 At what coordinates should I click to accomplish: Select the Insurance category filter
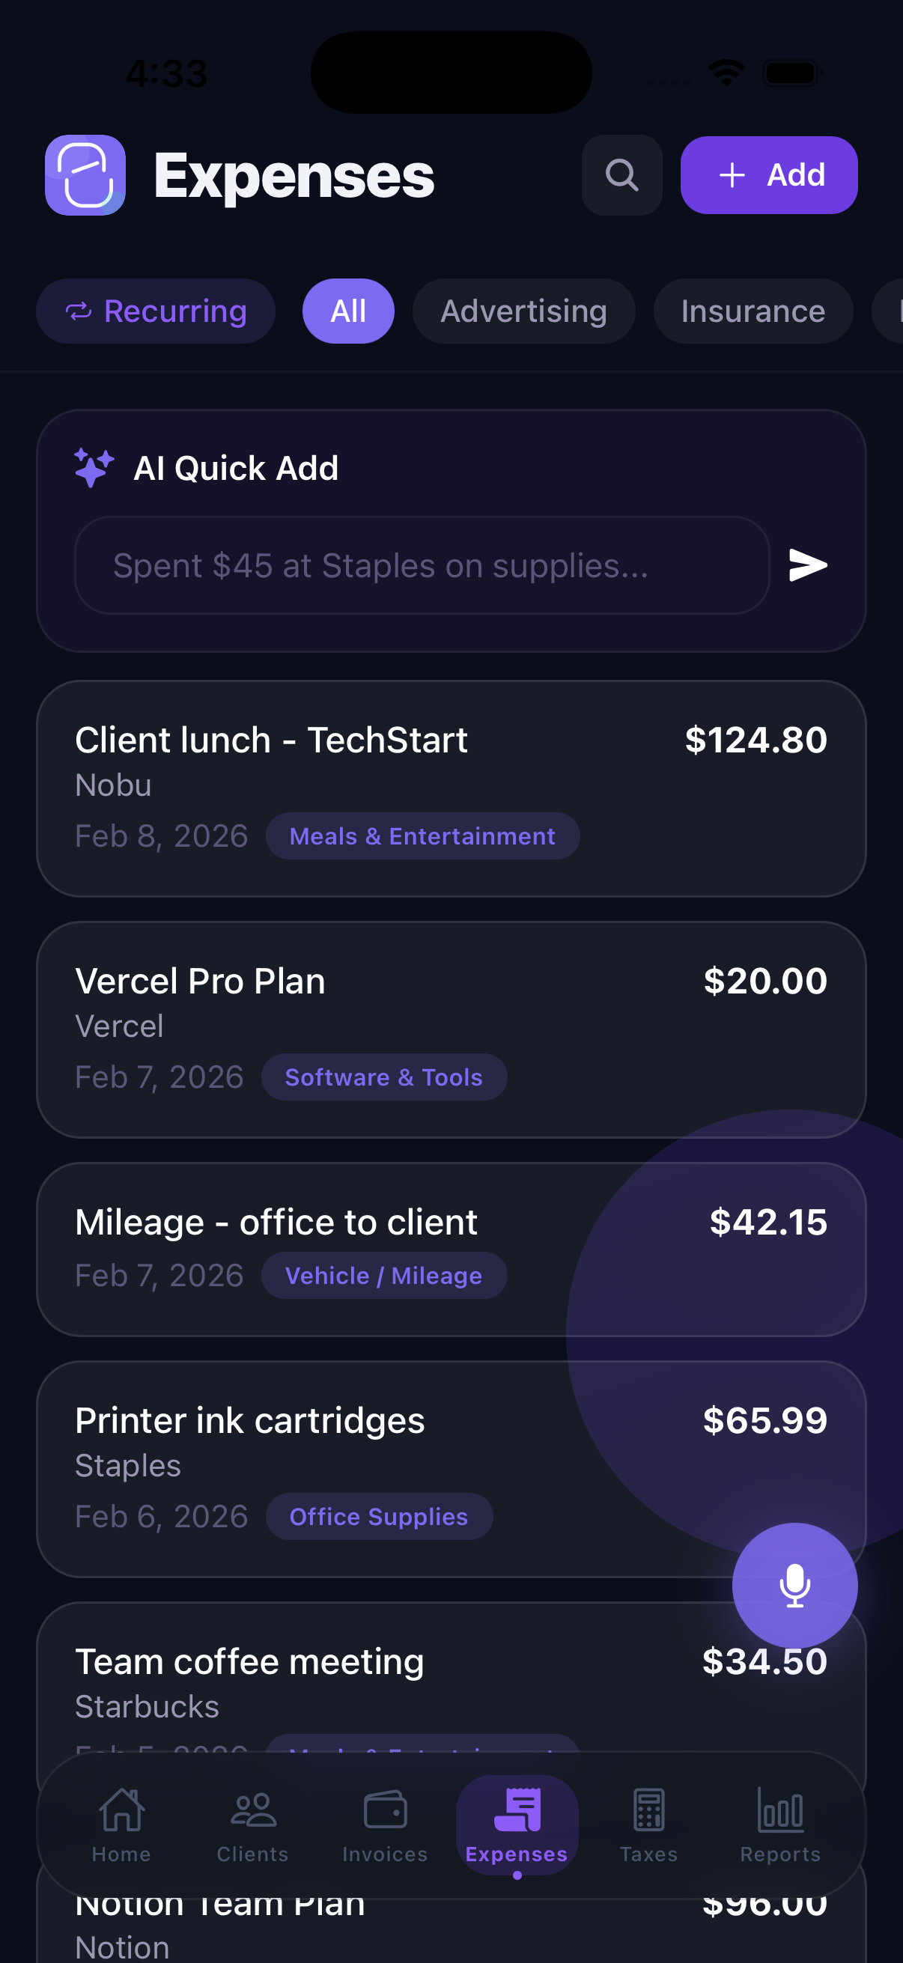pos(752,311)
